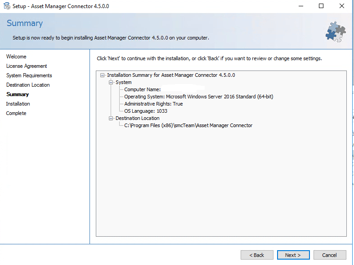Select the Computer Name tree entry
354x265 pixels.
(142, 90)
